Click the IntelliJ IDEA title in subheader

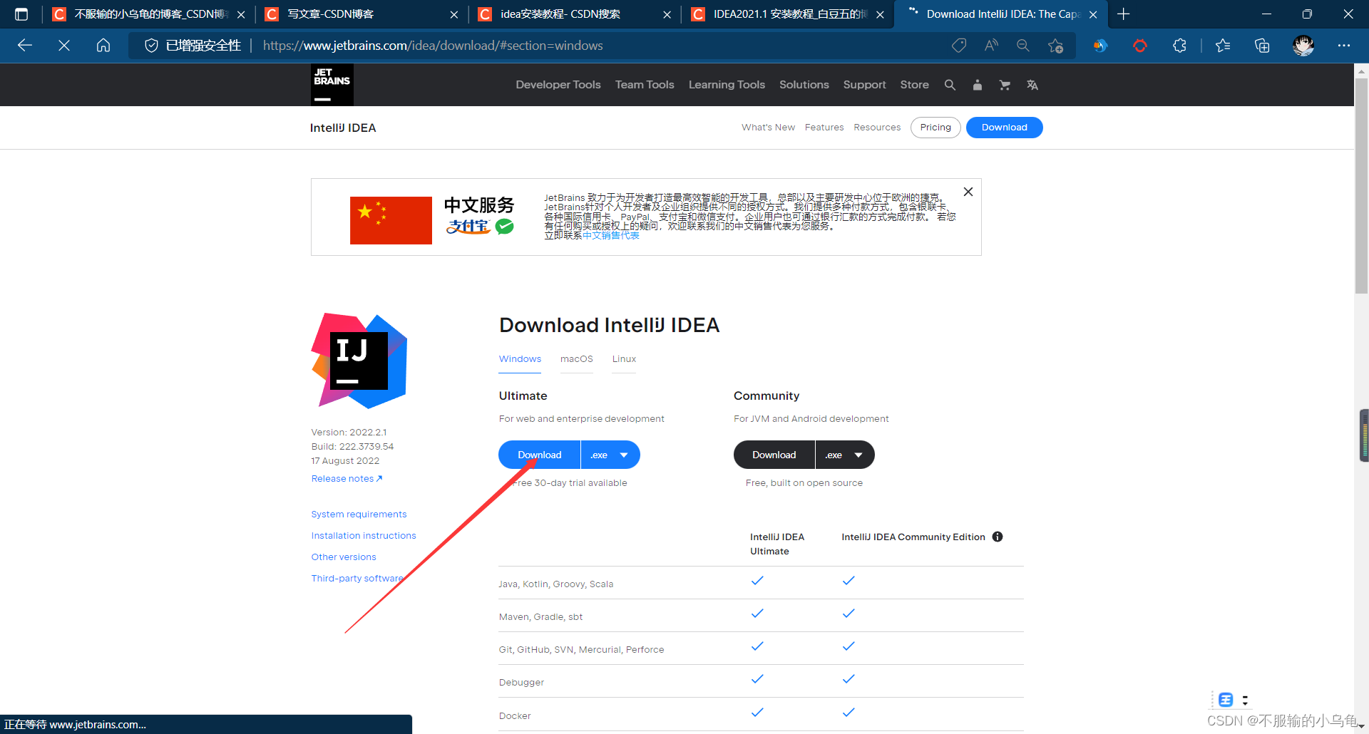[343, 128]
